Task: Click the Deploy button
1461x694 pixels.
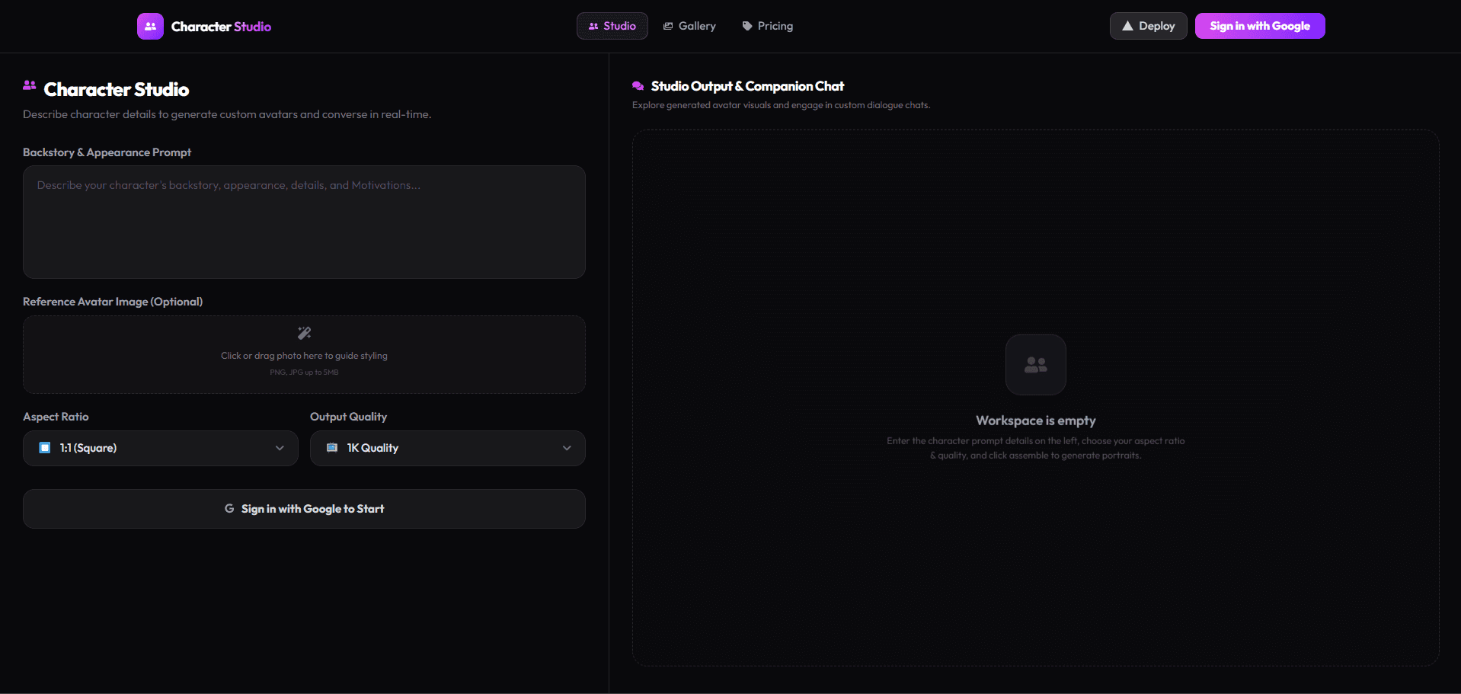Action: tap(1149, 26)
